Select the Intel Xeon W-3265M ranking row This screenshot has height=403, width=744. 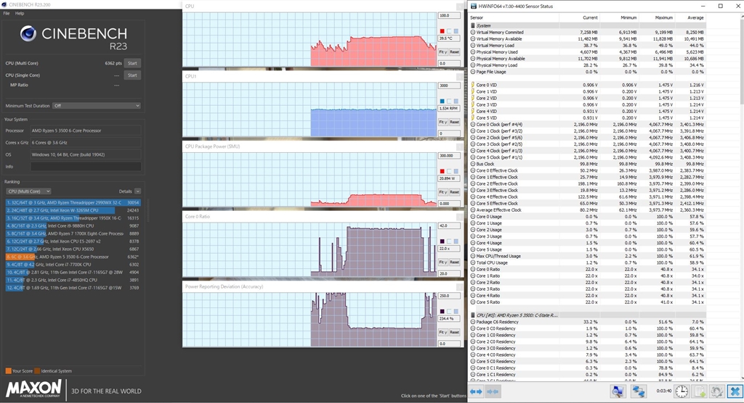[x=73, y=210]
